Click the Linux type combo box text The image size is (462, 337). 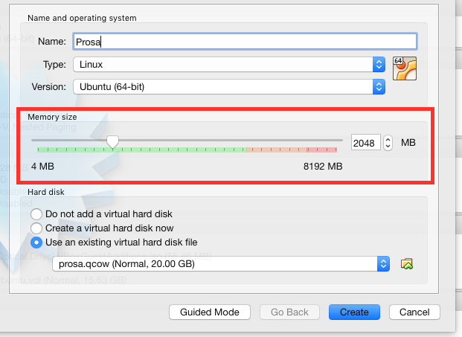pos(91,64)
